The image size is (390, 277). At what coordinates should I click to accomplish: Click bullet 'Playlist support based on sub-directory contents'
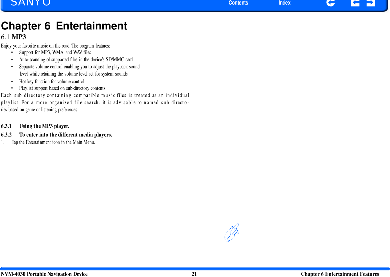[x=62, y=88]
